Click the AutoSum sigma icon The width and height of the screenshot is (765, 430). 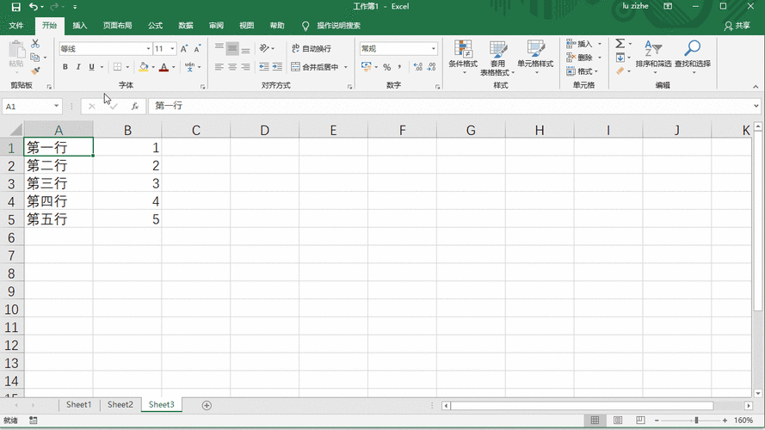620,44
